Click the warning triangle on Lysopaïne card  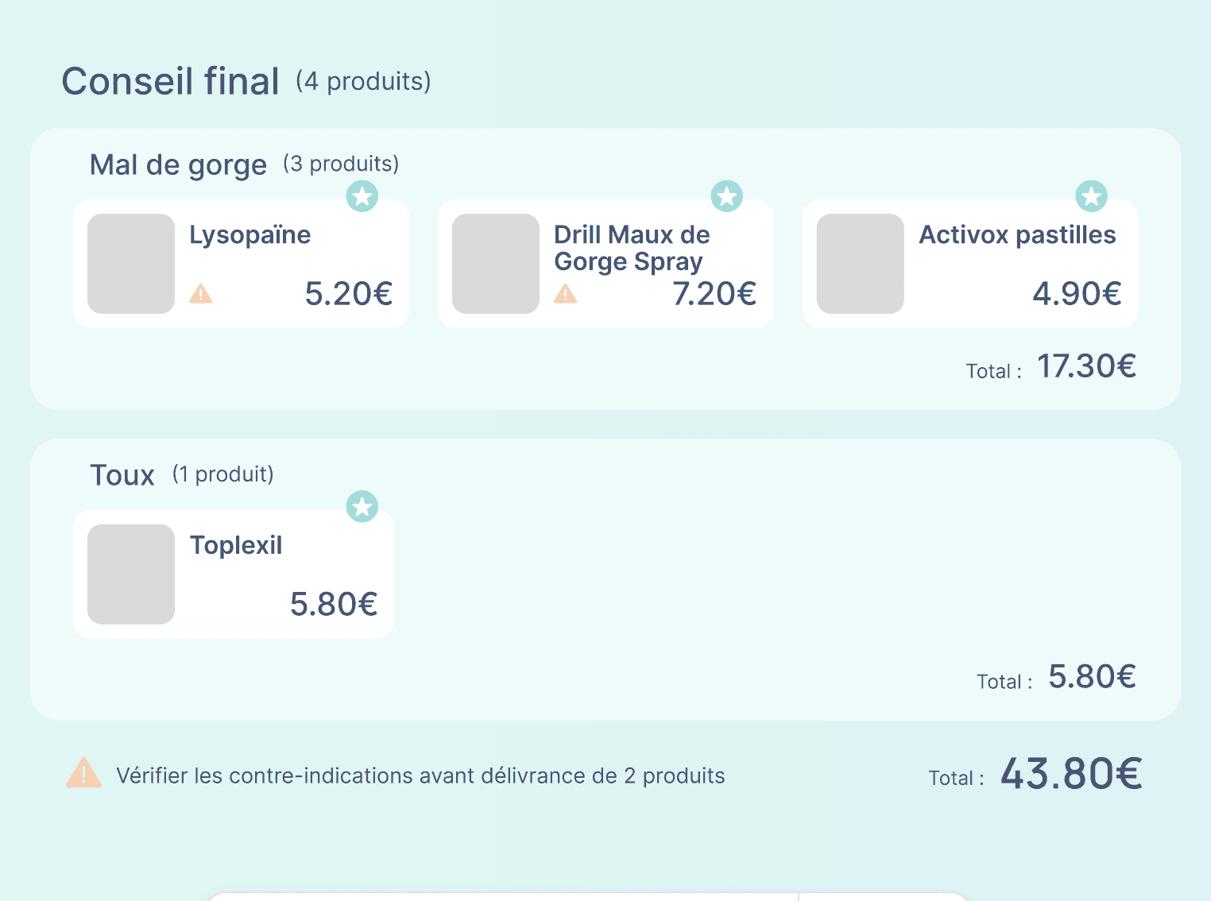(201, 294)
